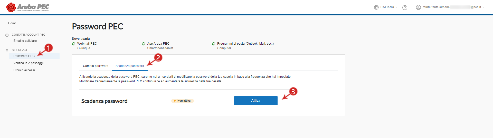Click the App Aruba PEC checkmark icon

(x=144, y=44)
